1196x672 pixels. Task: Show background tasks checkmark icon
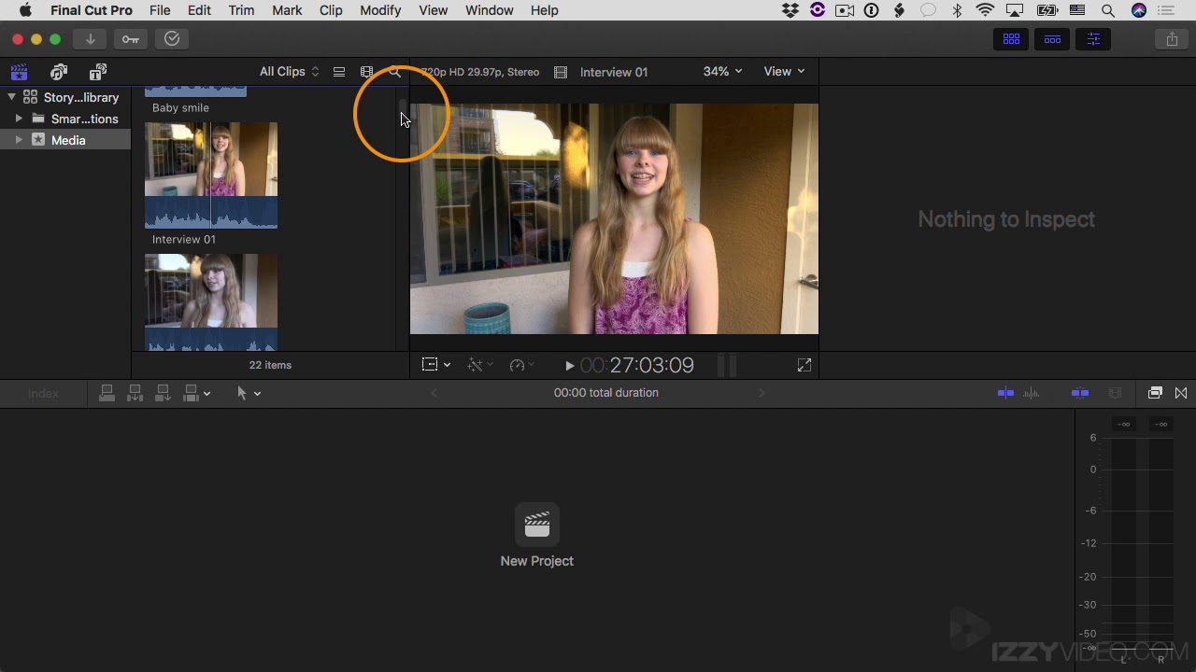[172, 39]
